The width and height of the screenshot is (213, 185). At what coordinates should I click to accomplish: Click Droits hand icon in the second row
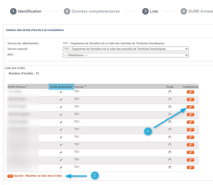coord(170,99)
